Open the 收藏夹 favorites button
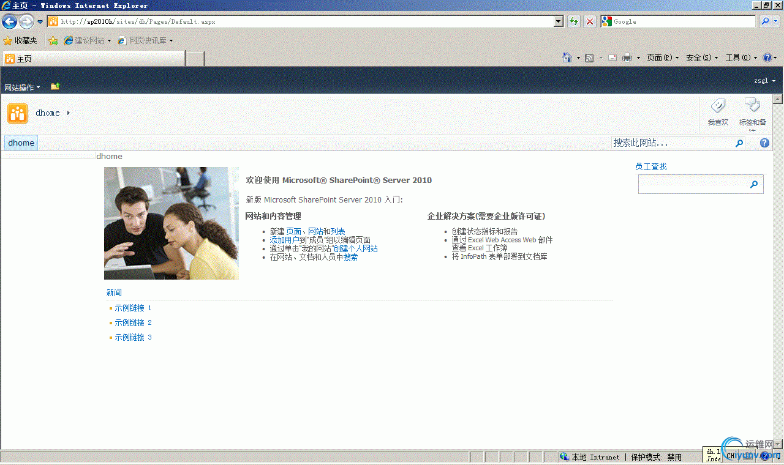 coord(20,40)
